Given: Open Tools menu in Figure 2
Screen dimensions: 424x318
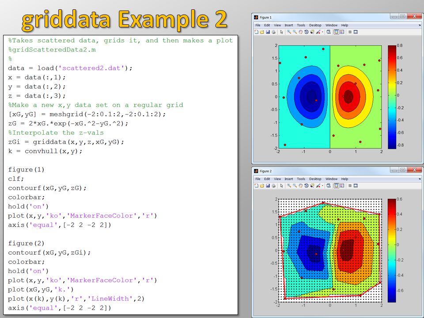Looking at the screenshot, I should tap(301, 179).
